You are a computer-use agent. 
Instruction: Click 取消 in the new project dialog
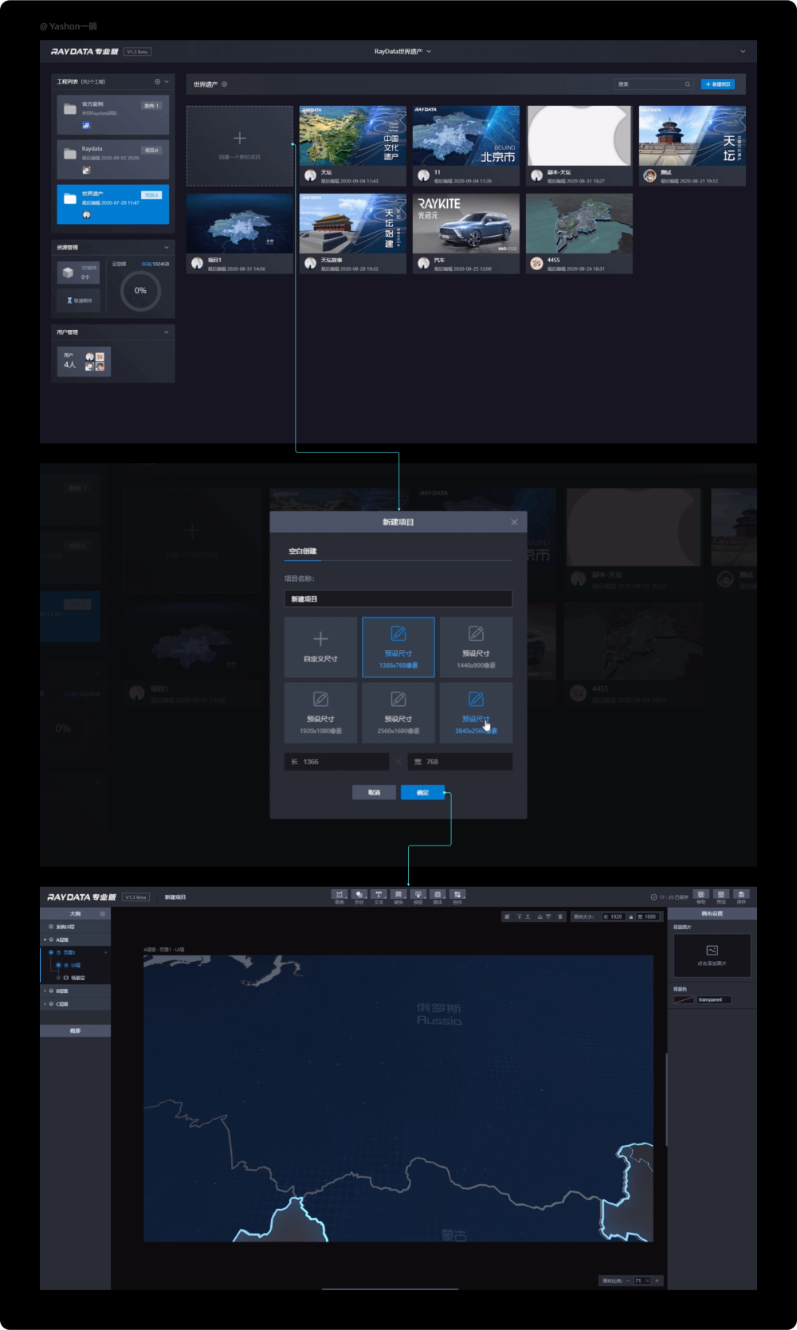click(374, 792)
